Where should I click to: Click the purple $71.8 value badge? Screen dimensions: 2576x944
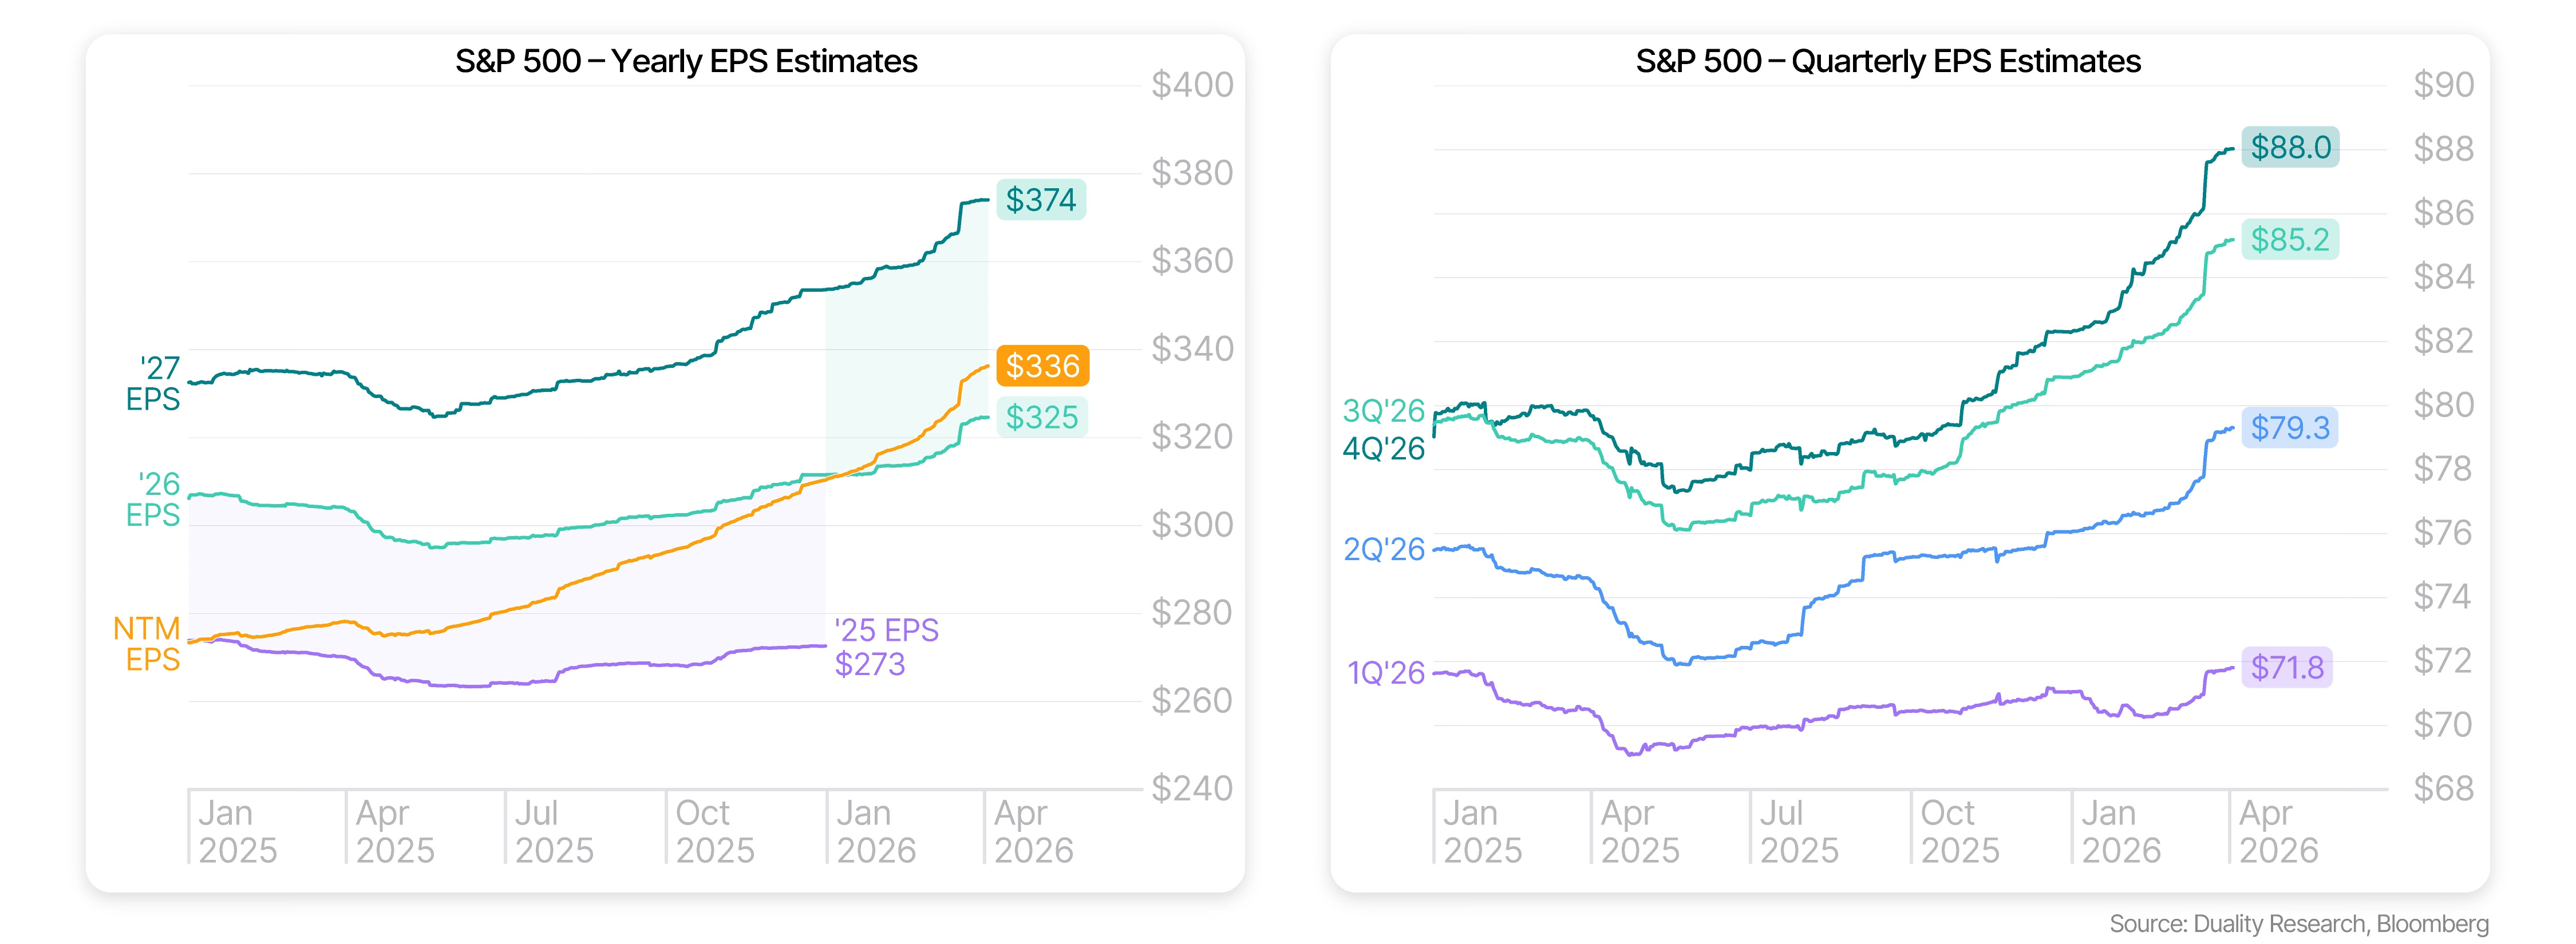coord(2287,667)
